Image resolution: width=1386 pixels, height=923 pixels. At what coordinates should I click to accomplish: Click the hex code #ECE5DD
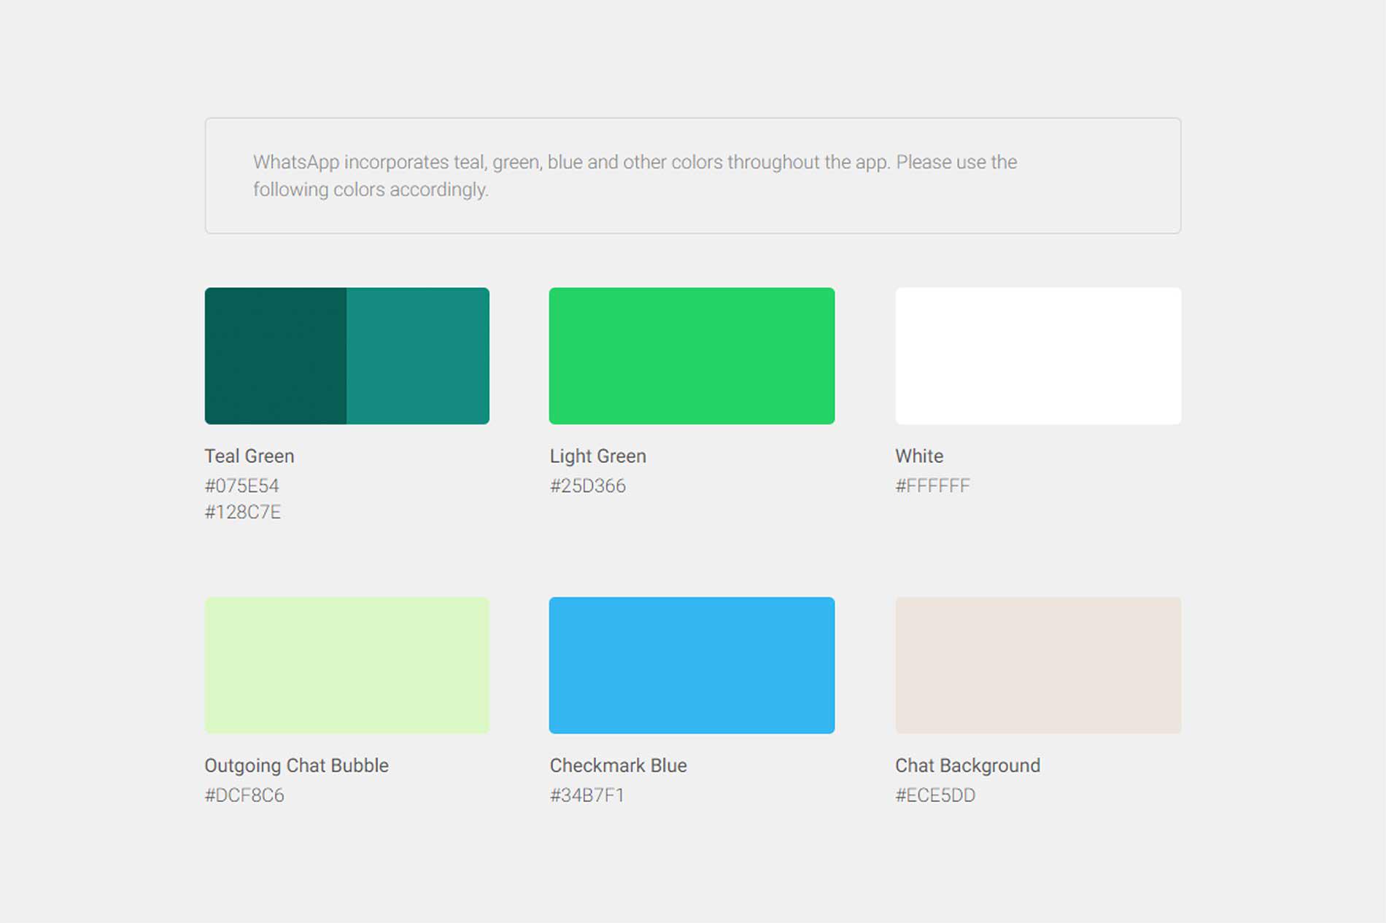coord(935,795)
